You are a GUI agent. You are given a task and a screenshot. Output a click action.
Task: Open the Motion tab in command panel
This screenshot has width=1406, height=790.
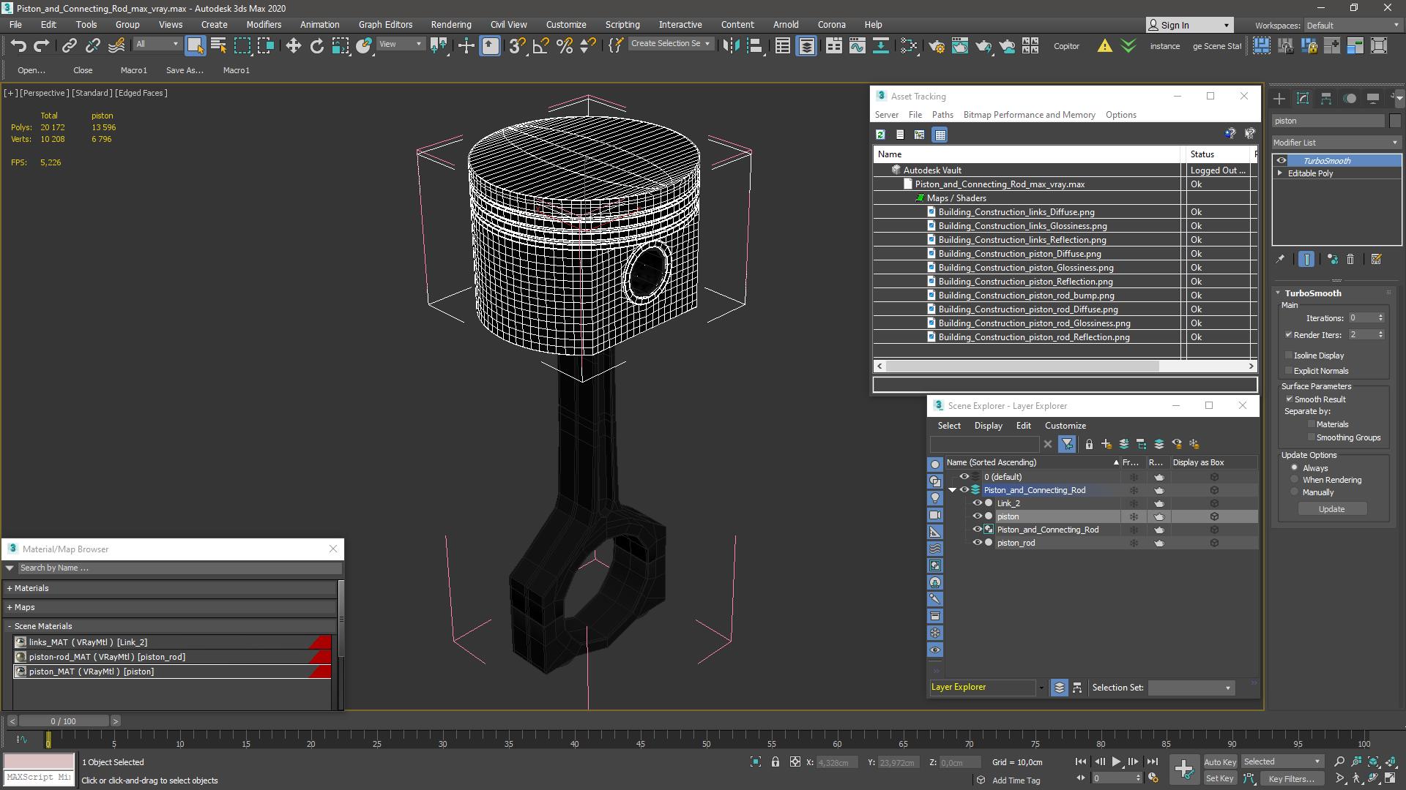[x=1350, y=98]
